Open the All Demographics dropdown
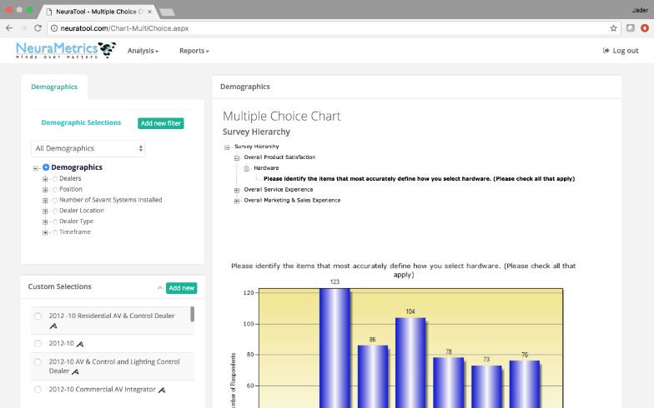Viewport: 654px width, 408px height. [88, 148]
